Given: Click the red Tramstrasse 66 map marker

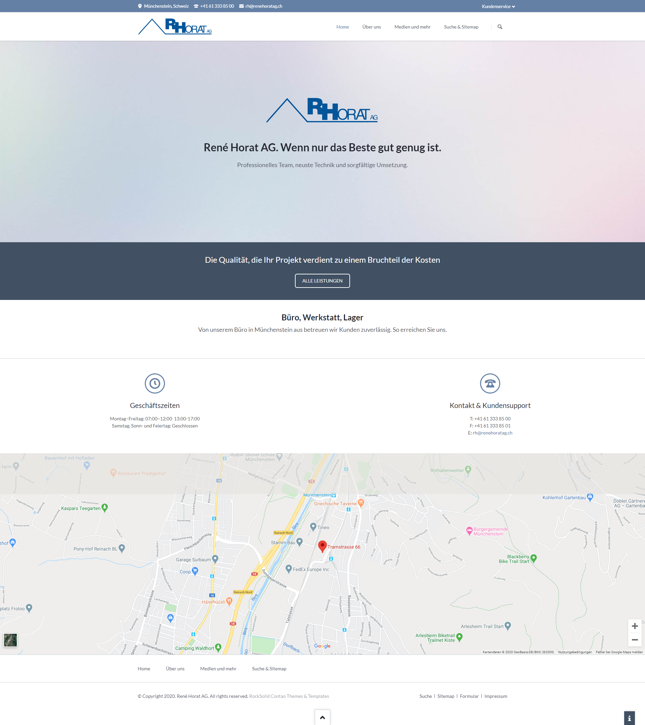Looking at the screenshot, I should point(322,546).
